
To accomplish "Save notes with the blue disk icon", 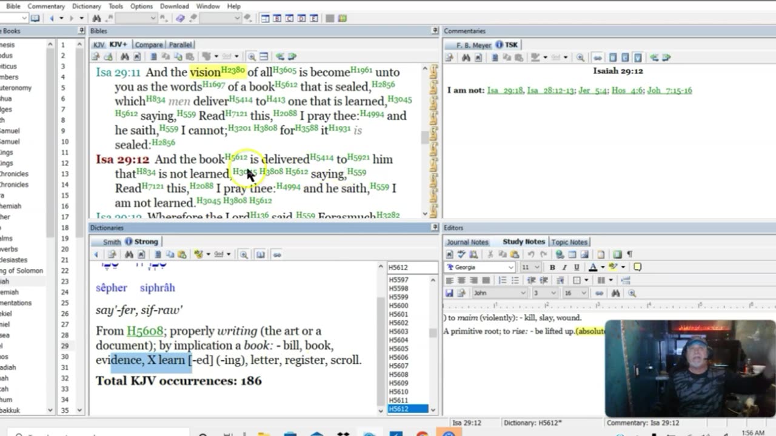I will tap(450, 293).
